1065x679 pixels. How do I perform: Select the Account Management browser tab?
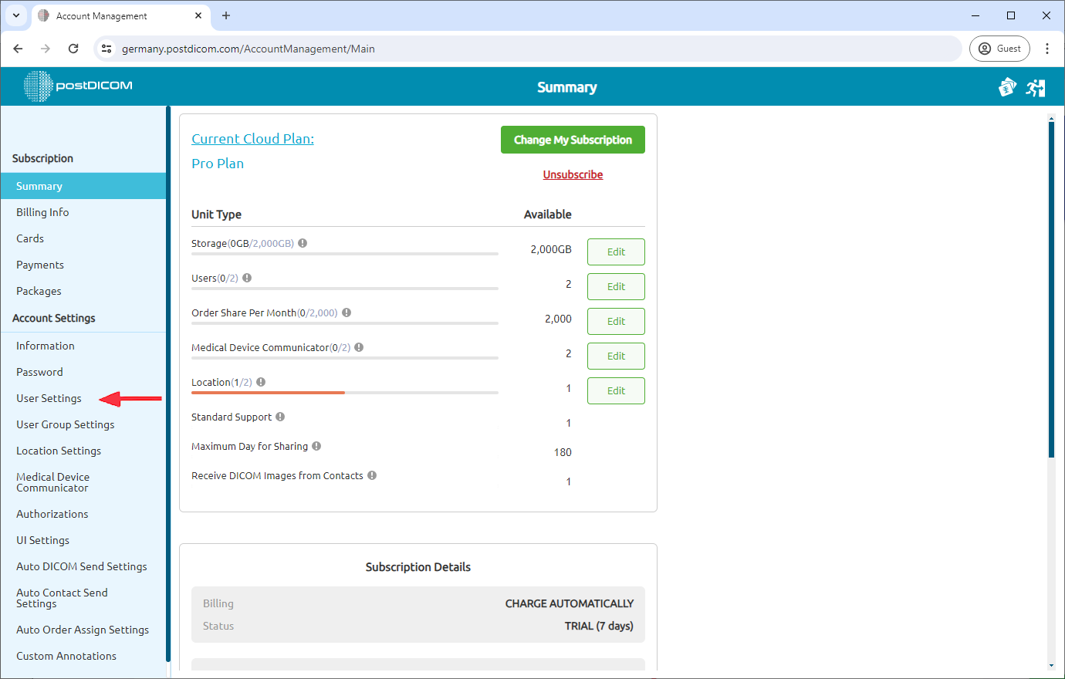(x=108, y=15)
